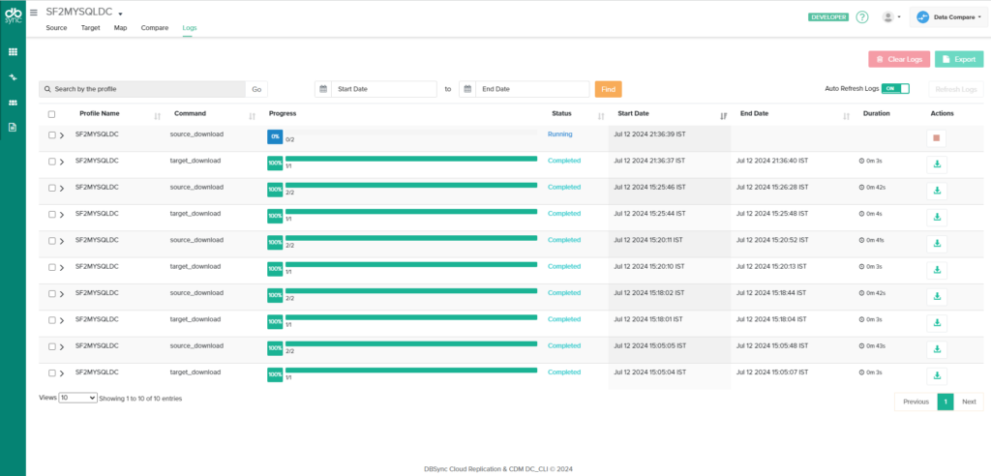Image resolution: width=991 pixels, height=476 pixels.
Task: Click the End Date calendar icon
Action: pyautogui.click(x=467, y=89)
